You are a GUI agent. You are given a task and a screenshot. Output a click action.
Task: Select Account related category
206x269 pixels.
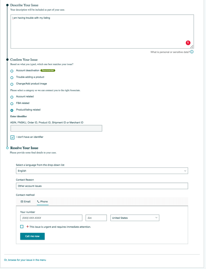12,97
